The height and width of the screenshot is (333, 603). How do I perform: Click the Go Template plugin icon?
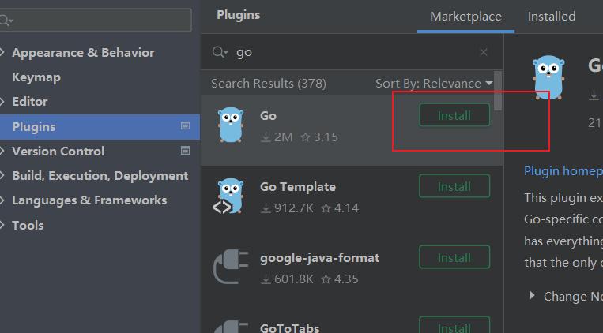229,196
